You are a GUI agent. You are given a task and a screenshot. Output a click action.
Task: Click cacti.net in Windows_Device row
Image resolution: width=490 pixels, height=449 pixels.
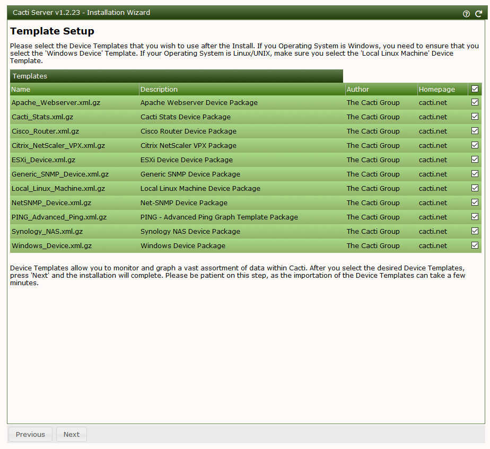point(433,246)
